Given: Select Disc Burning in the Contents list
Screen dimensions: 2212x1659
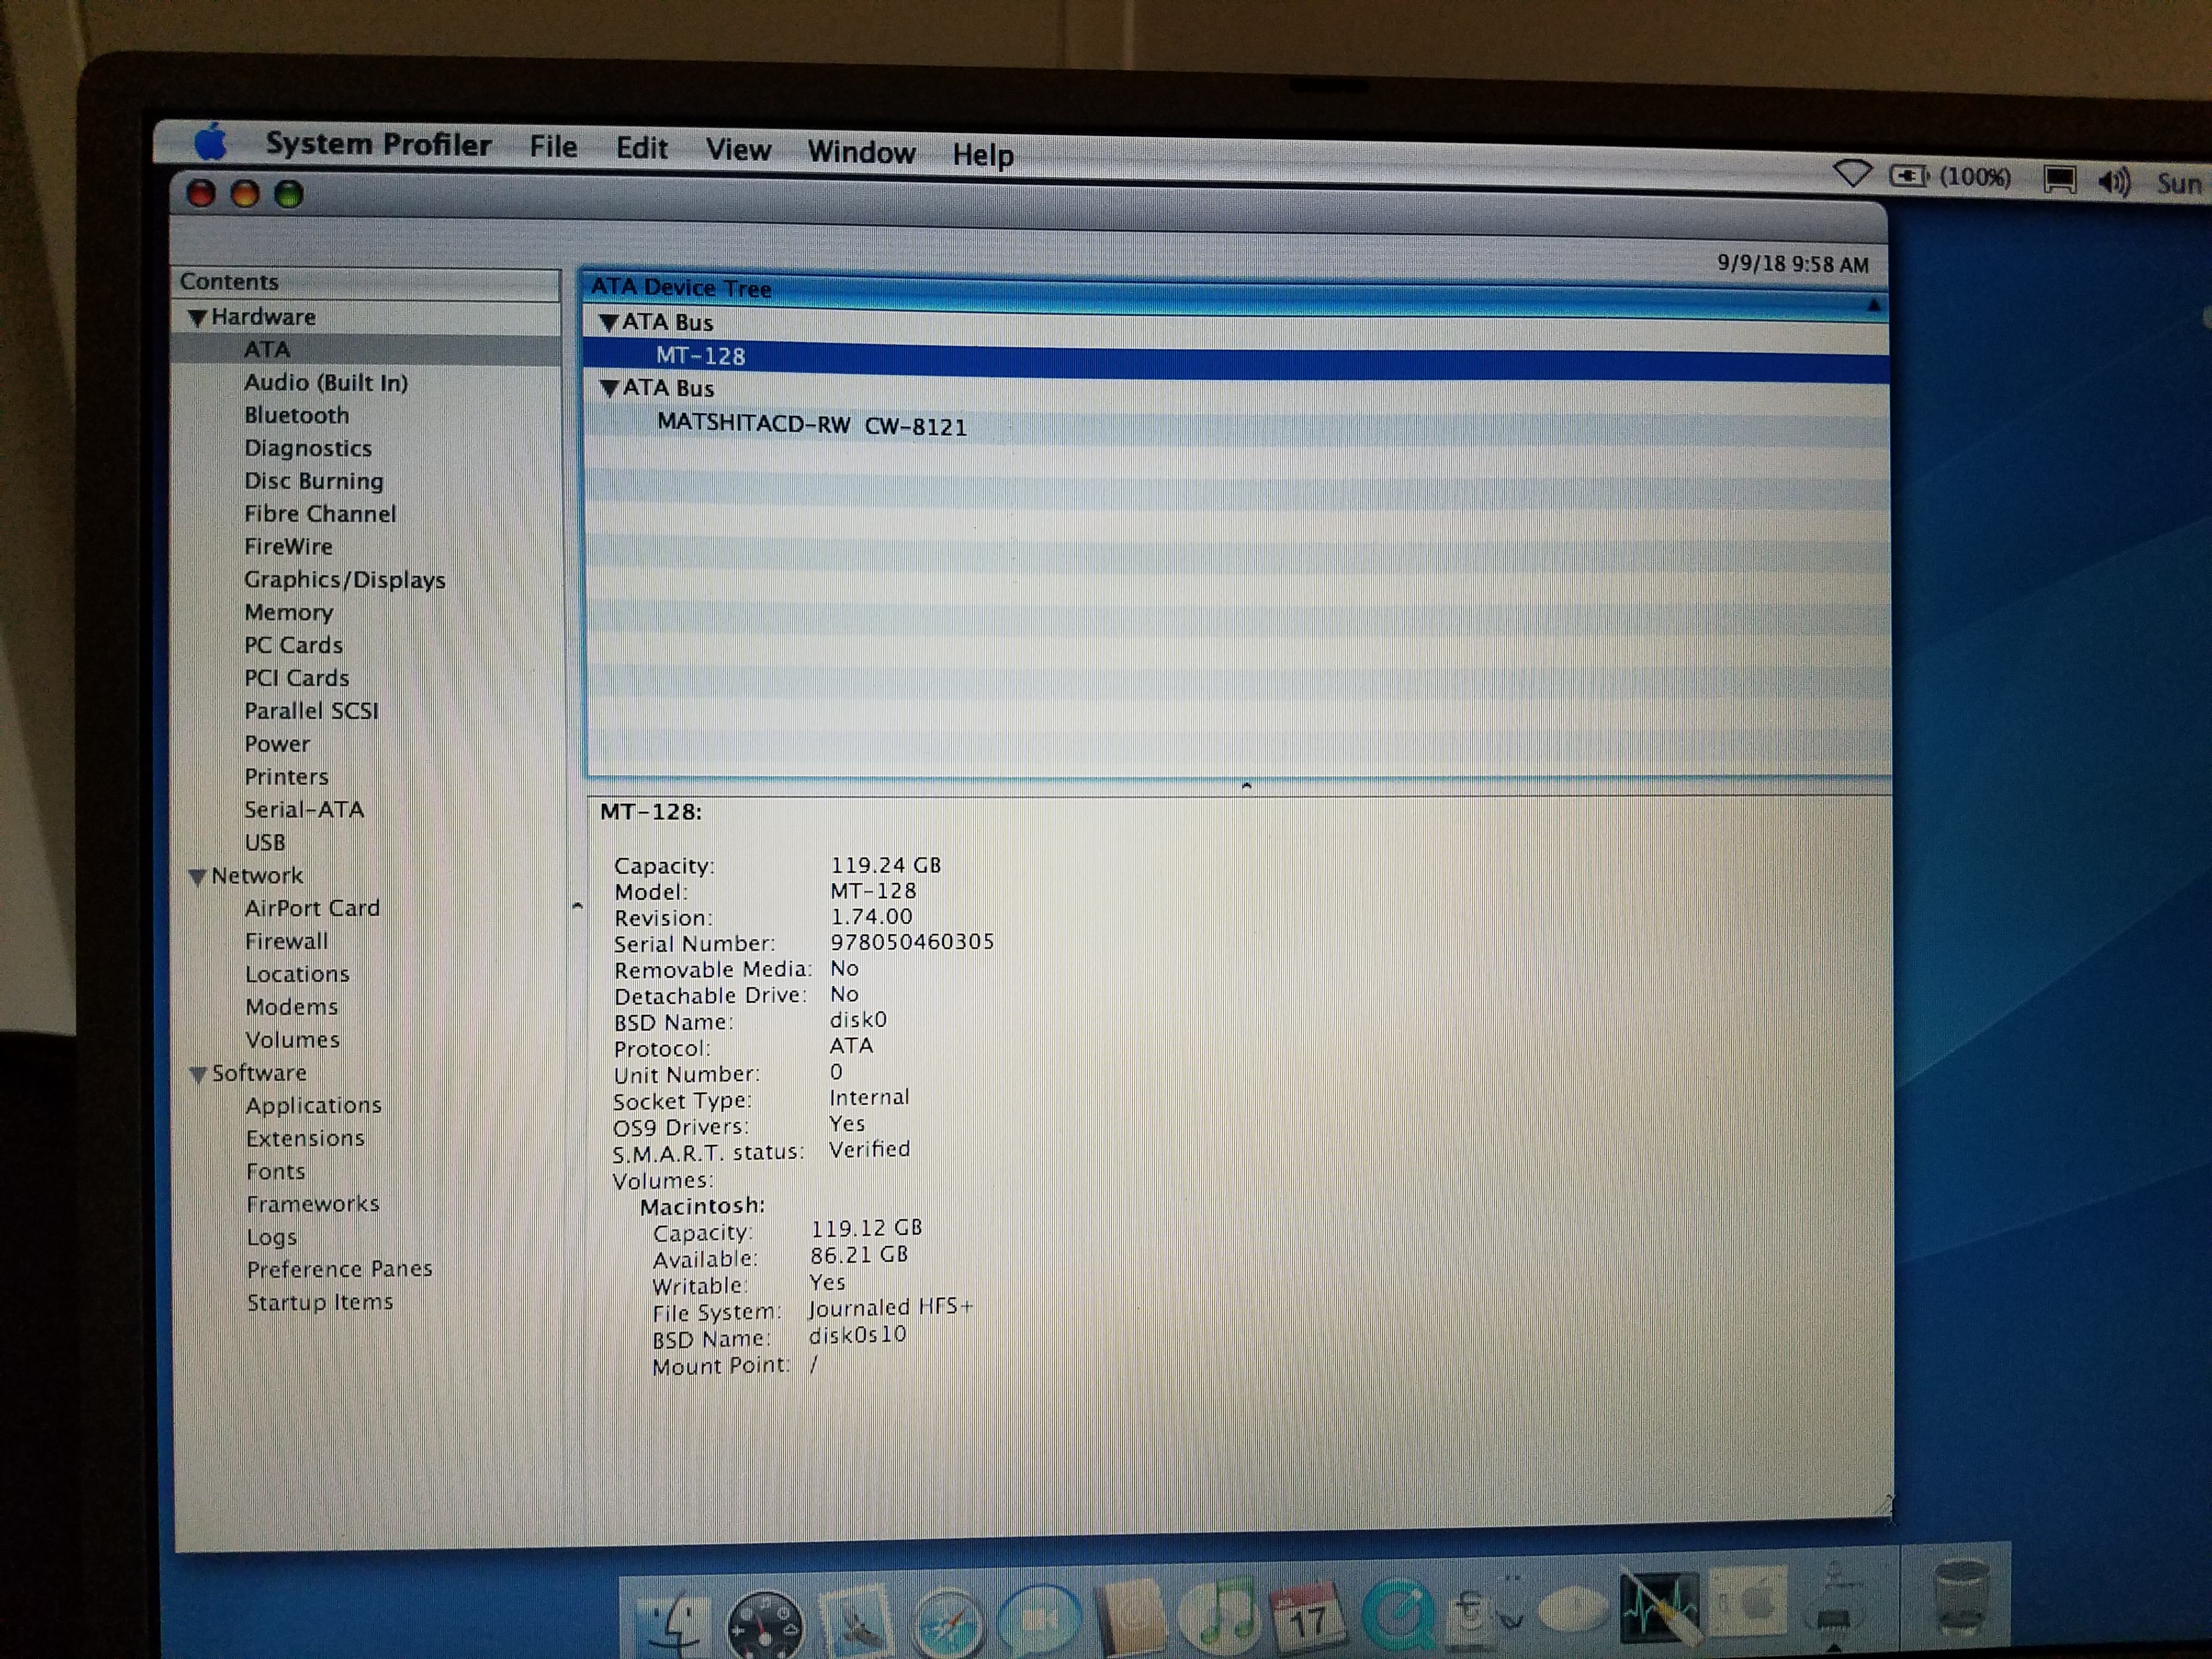Looking at the screenshot, I should tap(314, 481).
